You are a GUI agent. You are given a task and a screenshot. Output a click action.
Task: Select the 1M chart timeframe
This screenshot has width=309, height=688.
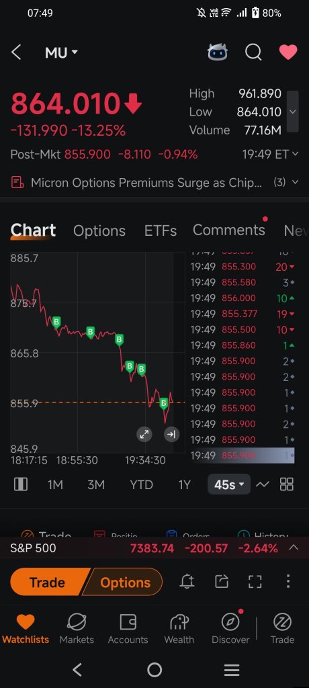[x=55, y=485]
